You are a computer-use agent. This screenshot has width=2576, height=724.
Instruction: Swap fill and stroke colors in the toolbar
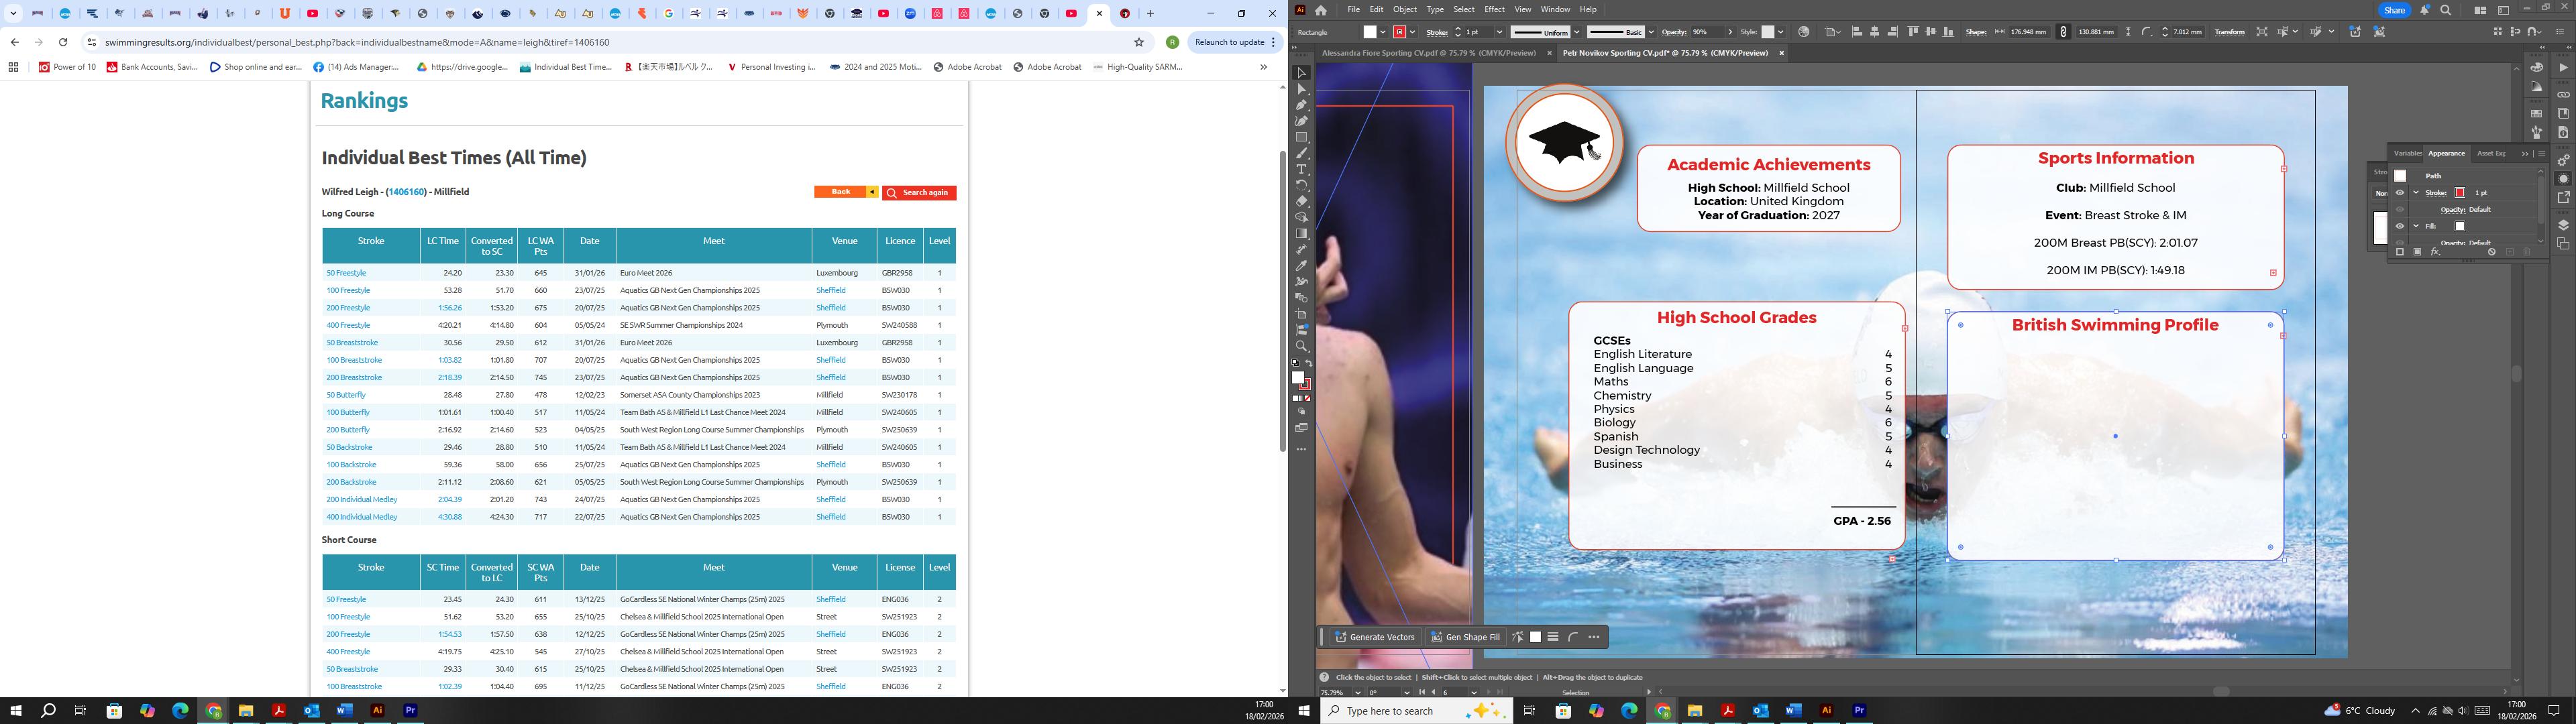tap(1308, 364)
